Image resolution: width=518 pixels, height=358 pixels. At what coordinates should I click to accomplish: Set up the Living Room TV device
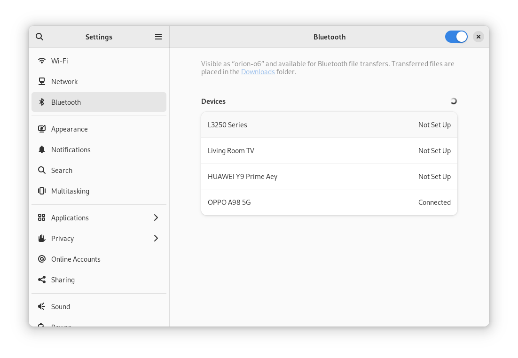coord(329,151)
